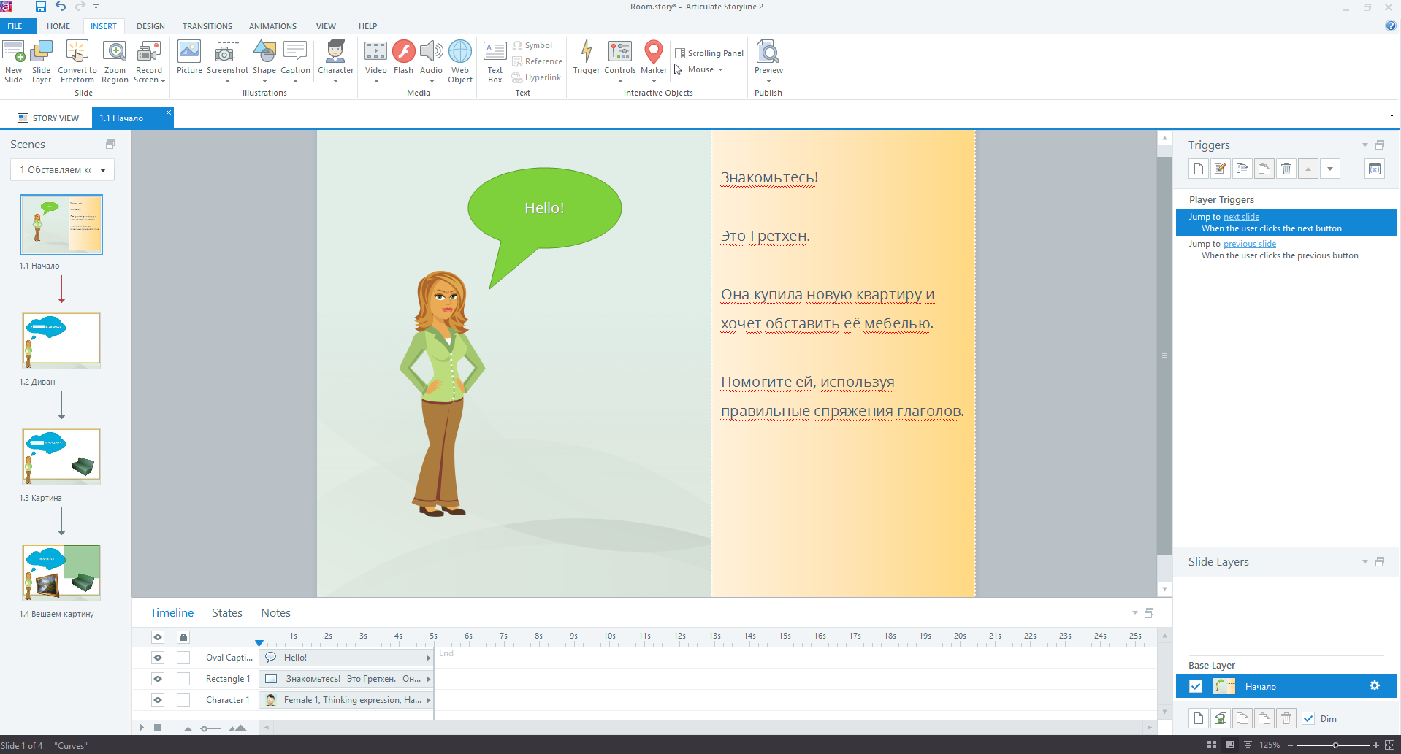Adjust the zoom slider handle
This screenshot has width=1401, height=754.
pyautogui.click(x=1335, y=745)
